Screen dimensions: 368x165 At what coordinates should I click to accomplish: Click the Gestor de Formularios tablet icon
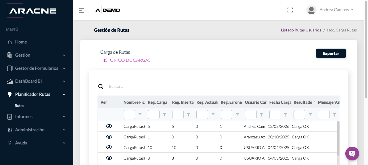tap(10, 68)
